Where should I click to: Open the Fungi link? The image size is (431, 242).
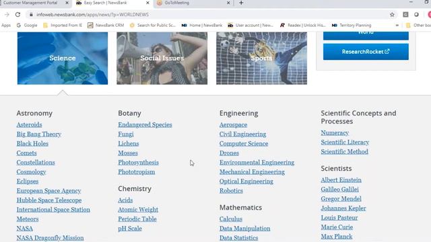tap(126, 134)
